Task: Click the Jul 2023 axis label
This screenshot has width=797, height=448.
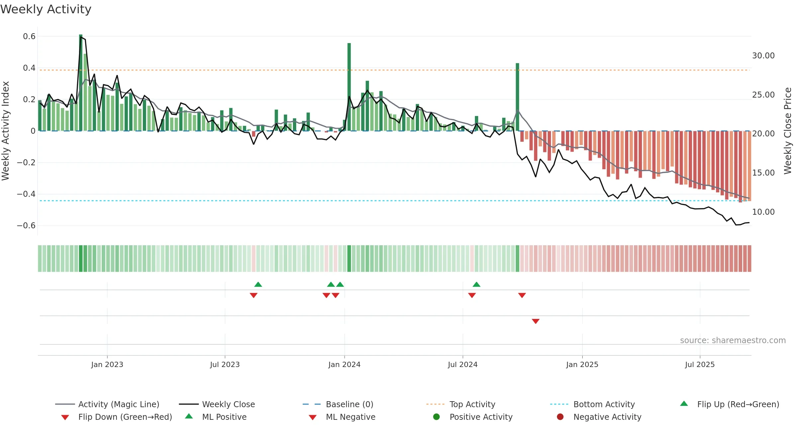Action: click(x=225, y=364)
